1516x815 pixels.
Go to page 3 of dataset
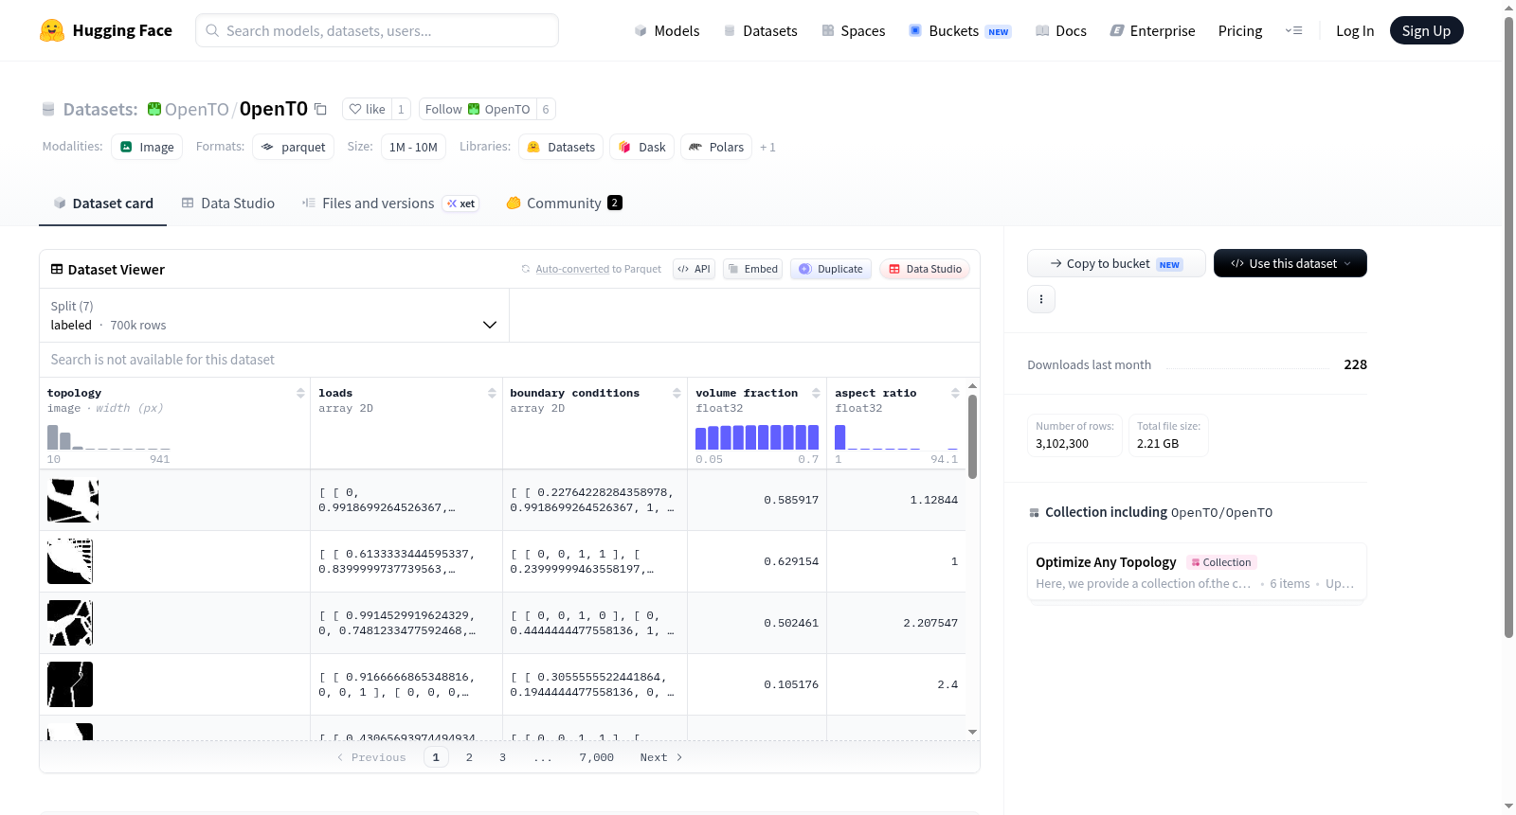click(x=502, y=757)
